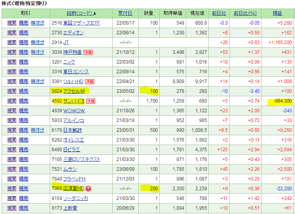Image resolution: width=295 pixels, height=214 pixels.
Task: Open エディオン stock link
Action: pyautogui.click(x=73, y=33)
